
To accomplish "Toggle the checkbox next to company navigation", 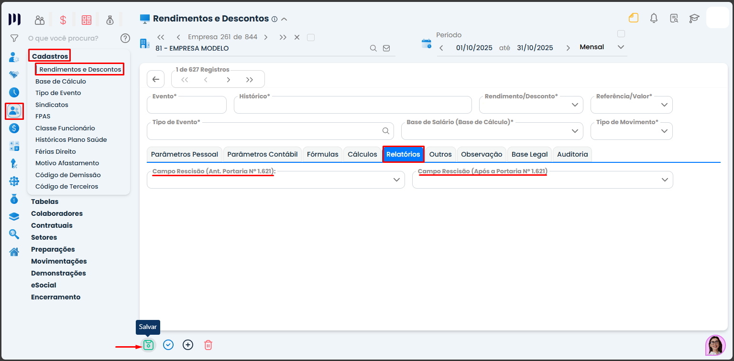I will pyautogui.click(x=311, y=37).
